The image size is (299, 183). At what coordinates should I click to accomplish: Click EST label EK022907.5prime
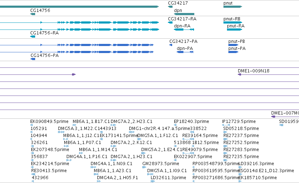tap(193, 157)
